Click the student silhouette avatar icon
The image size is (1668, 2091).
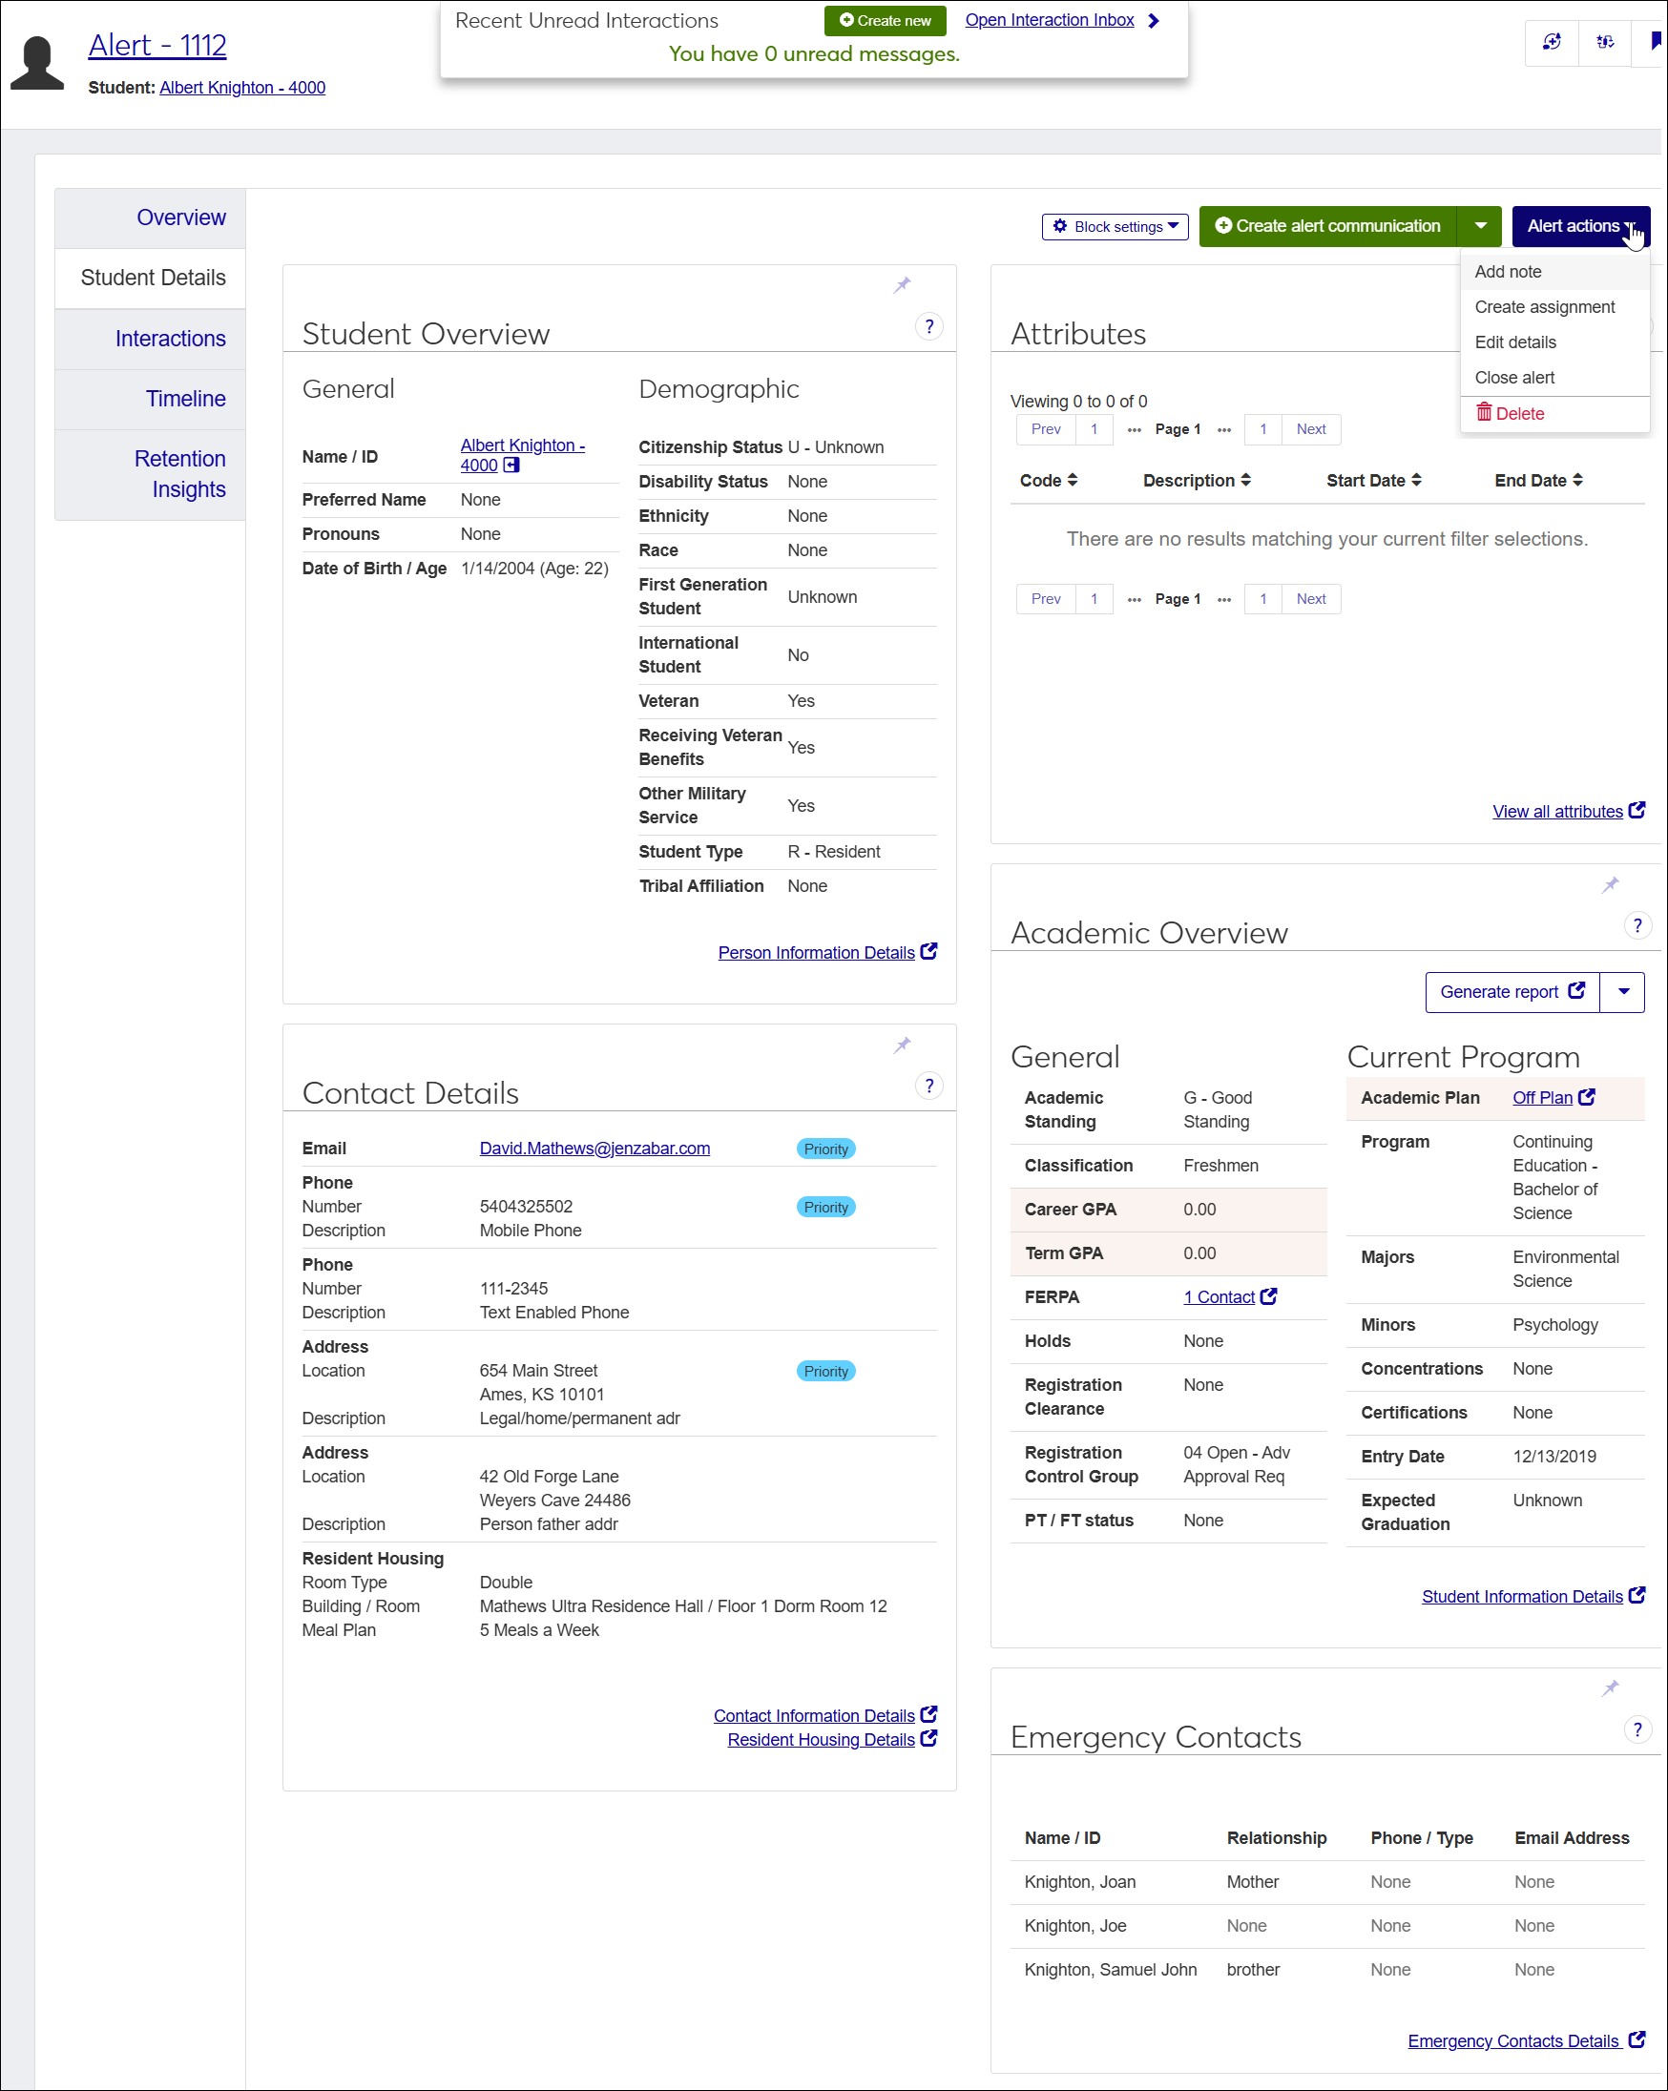pos(37,63)
